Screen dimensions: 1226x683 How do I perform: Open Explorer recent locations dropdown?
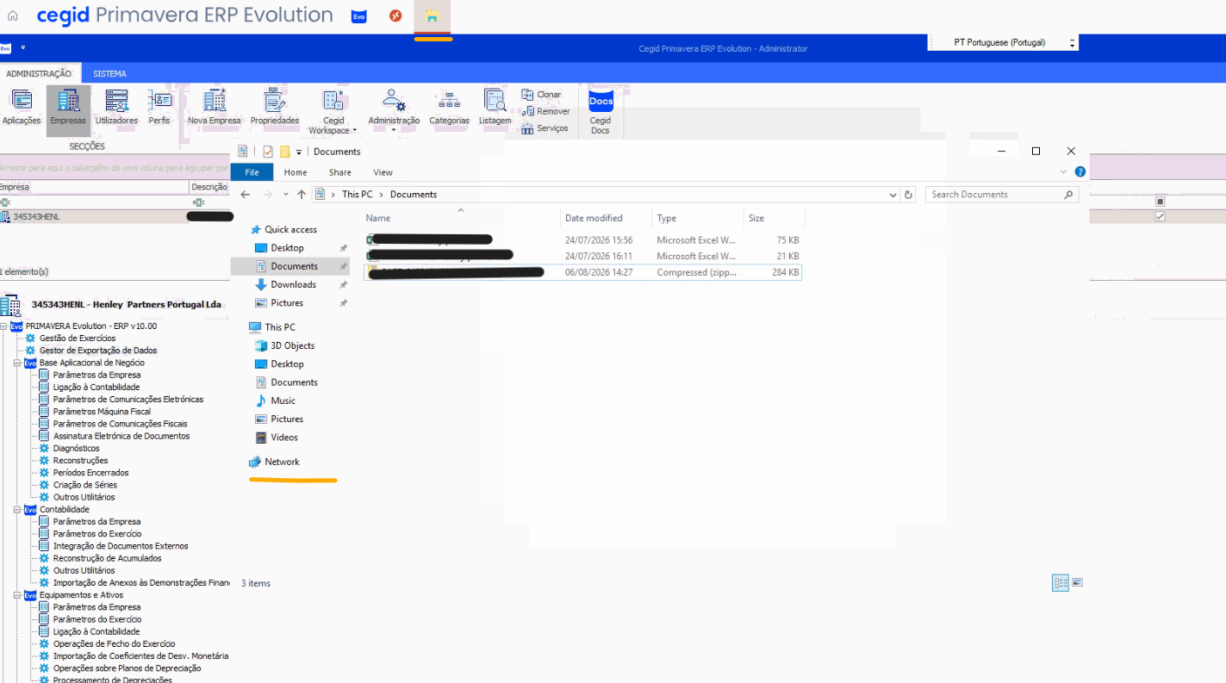(x=285, y=195)
